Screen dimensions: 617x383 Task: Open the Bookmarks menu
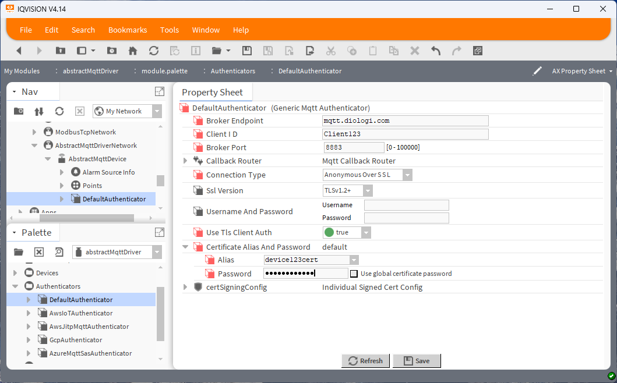tap(128, 30)
